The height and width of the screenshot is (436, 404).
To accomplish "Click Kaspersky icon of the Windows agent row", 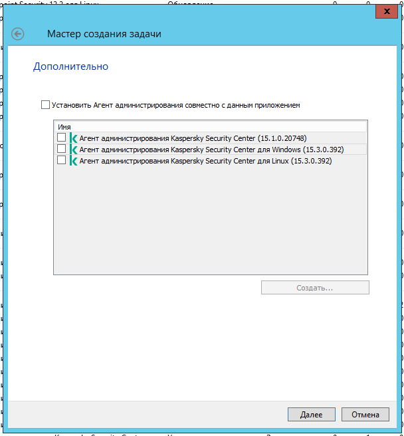I will coord(73,150).
